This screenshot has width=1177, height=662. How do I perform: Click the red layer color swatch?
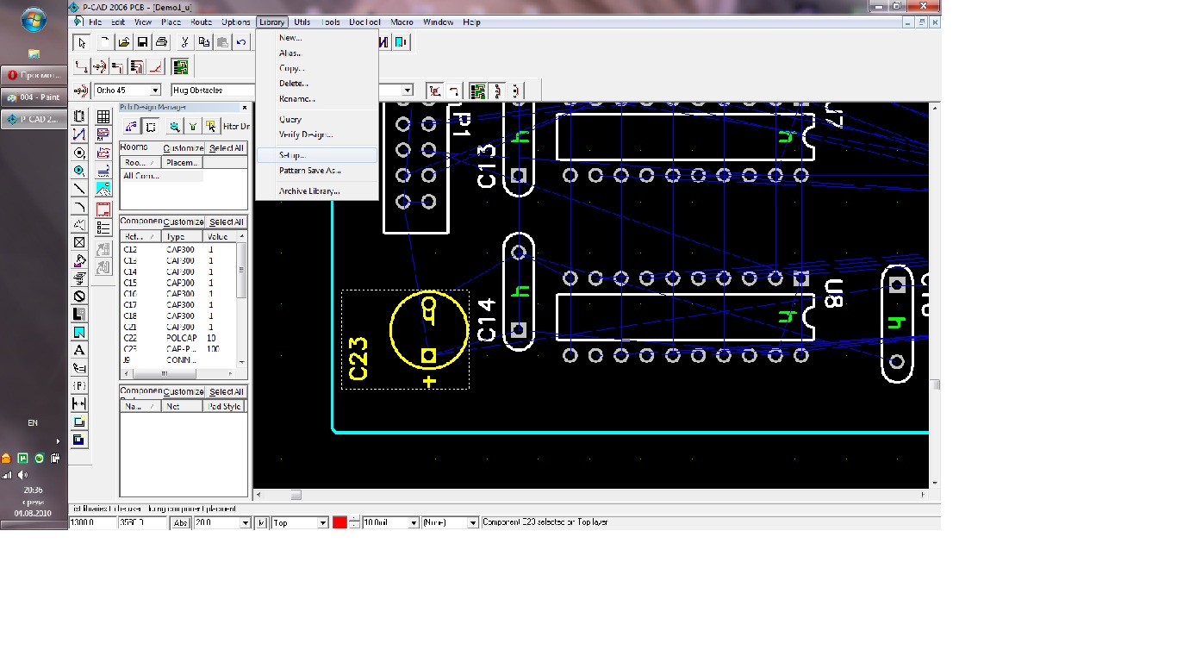coord(339,523)
